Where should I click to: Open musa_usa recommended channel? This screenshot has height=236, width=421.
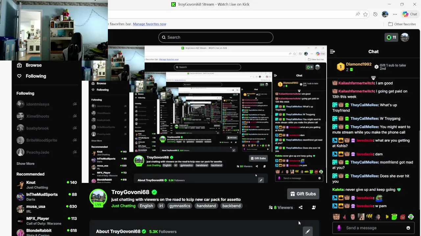(x=46, y=209)
